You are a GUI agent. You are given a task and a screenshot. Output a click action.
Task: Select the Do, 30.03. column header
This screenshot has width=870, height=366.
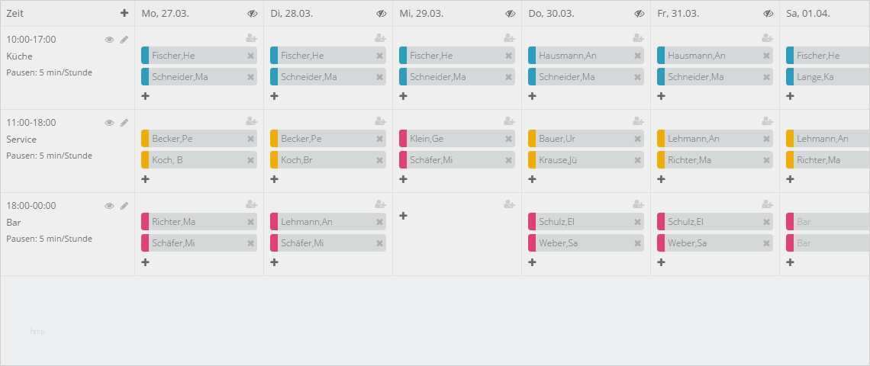[550, 13]
